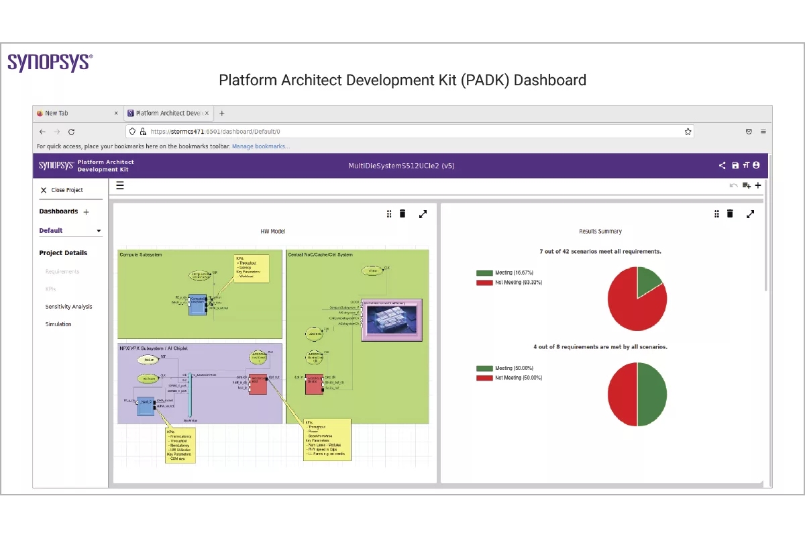Select Simulation under Project Details
The height and width of the screenshot is (537, 805).
(58, 324)
